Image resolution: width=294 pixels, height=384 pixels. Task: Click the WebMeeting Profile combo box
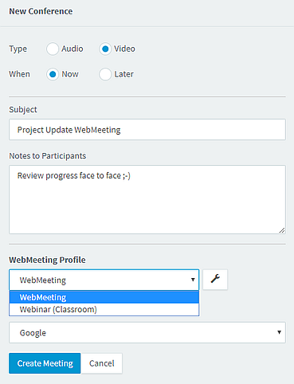coord(104,280)
